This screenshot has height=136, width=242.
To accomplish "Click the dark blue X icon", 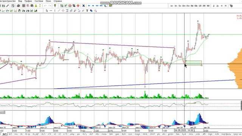I will click(x=84, y=6).
